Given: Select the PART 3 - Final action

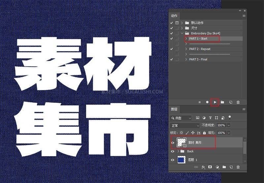Looking at the screenshot, I should [198, 59].
